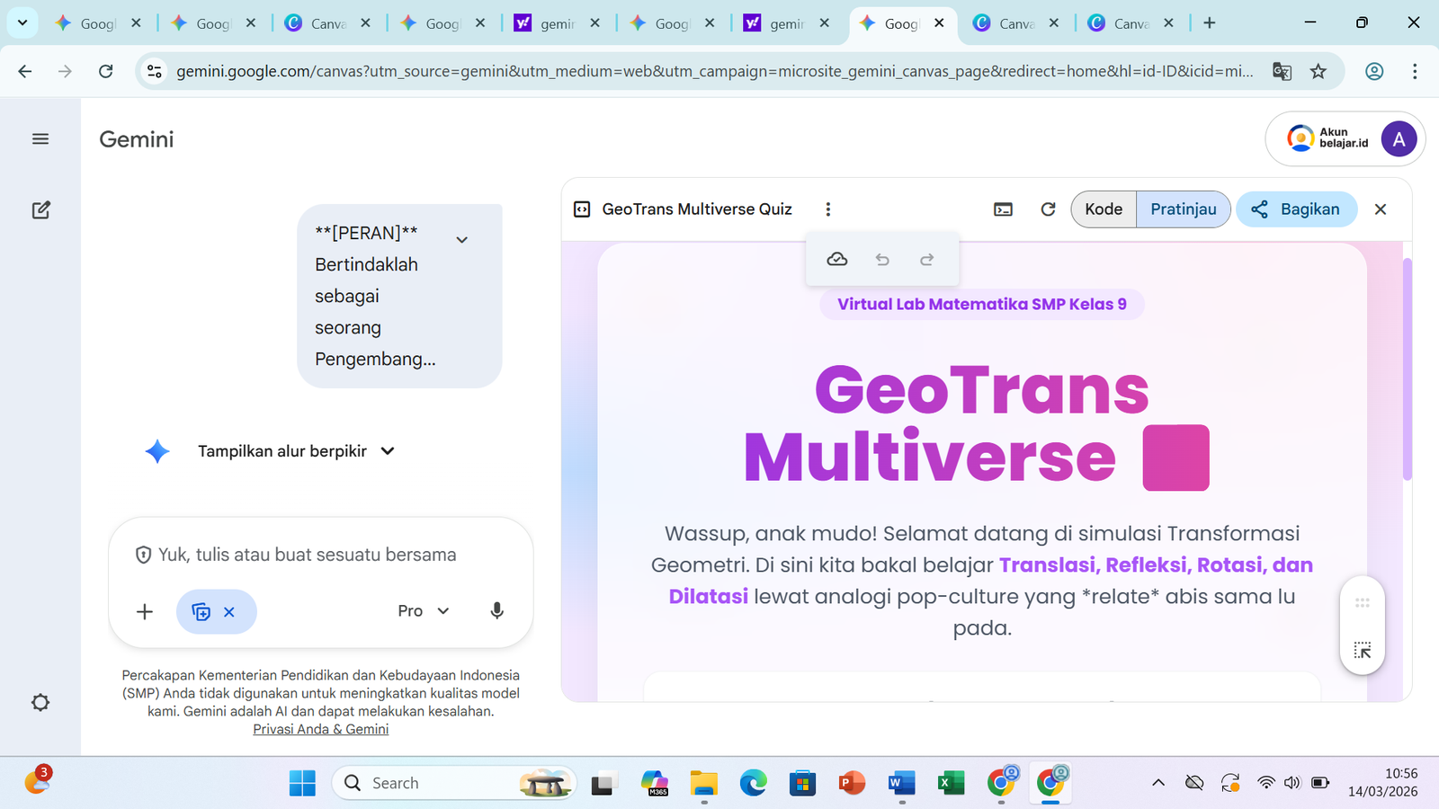Click the undo arrow in canvas popup
The image size is (1439, 809).
[x=882, y=260]
